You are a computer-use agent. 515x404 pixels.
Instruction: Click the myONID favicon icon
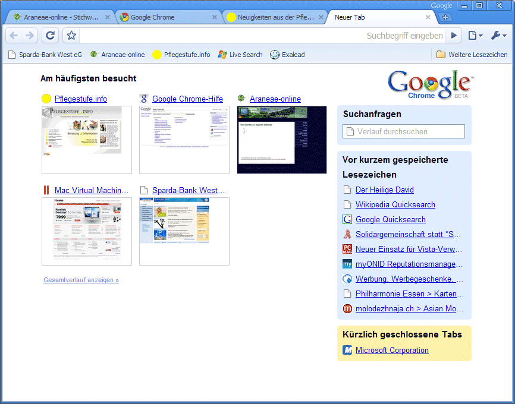tap(347, 264)
